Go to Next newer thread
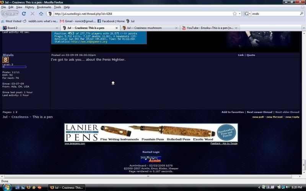Screen dimensions: 306x191 point(259,112)
